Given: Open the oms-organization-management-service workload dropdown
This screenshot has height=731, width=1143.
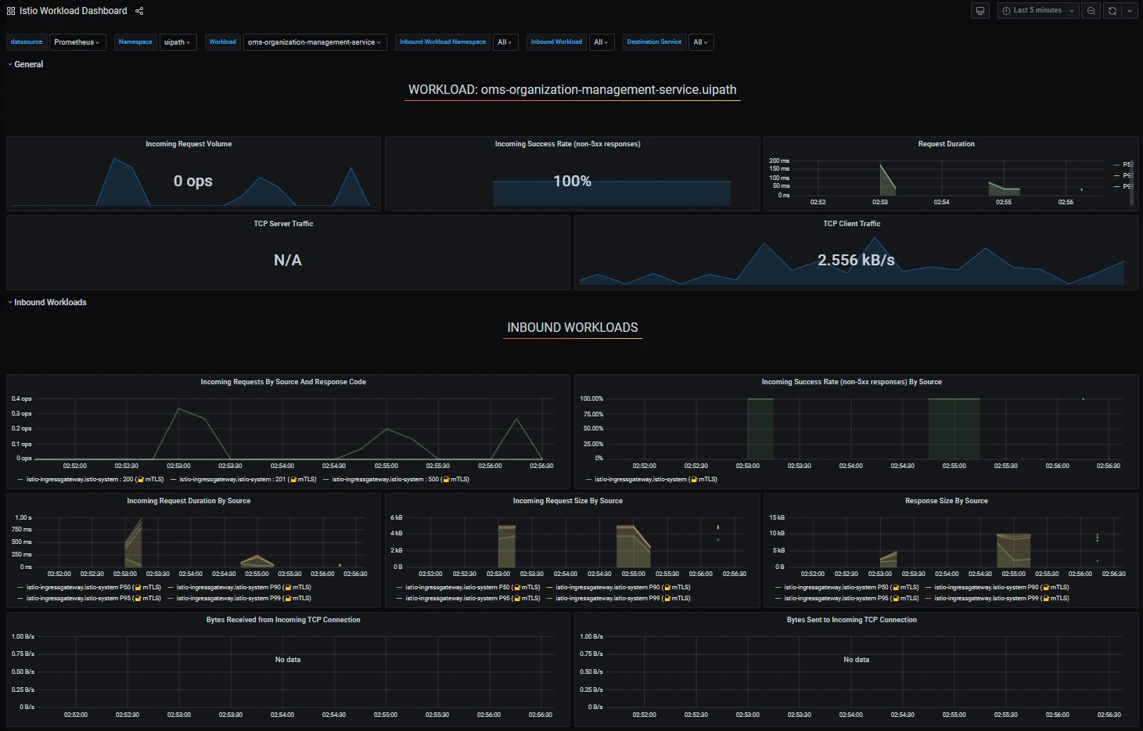Looking at the screenshot, I should coord(315,42).
